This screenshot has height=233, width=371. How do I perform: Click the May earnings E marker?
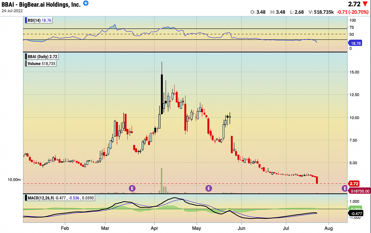pyautogui.click(x=209, y=188)
